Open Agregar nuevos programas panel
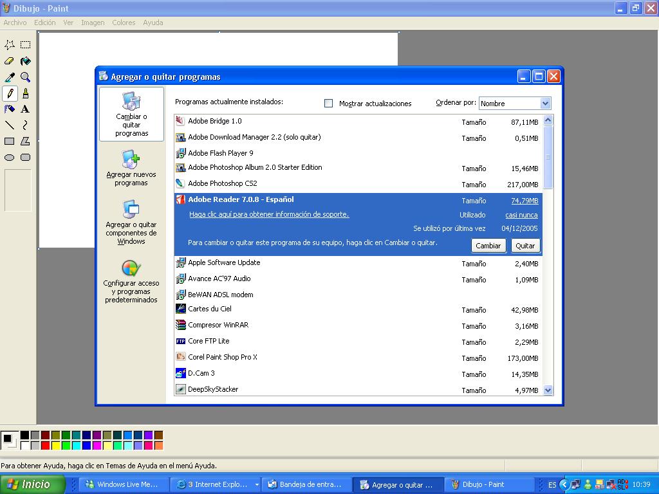 pos(131,168)
